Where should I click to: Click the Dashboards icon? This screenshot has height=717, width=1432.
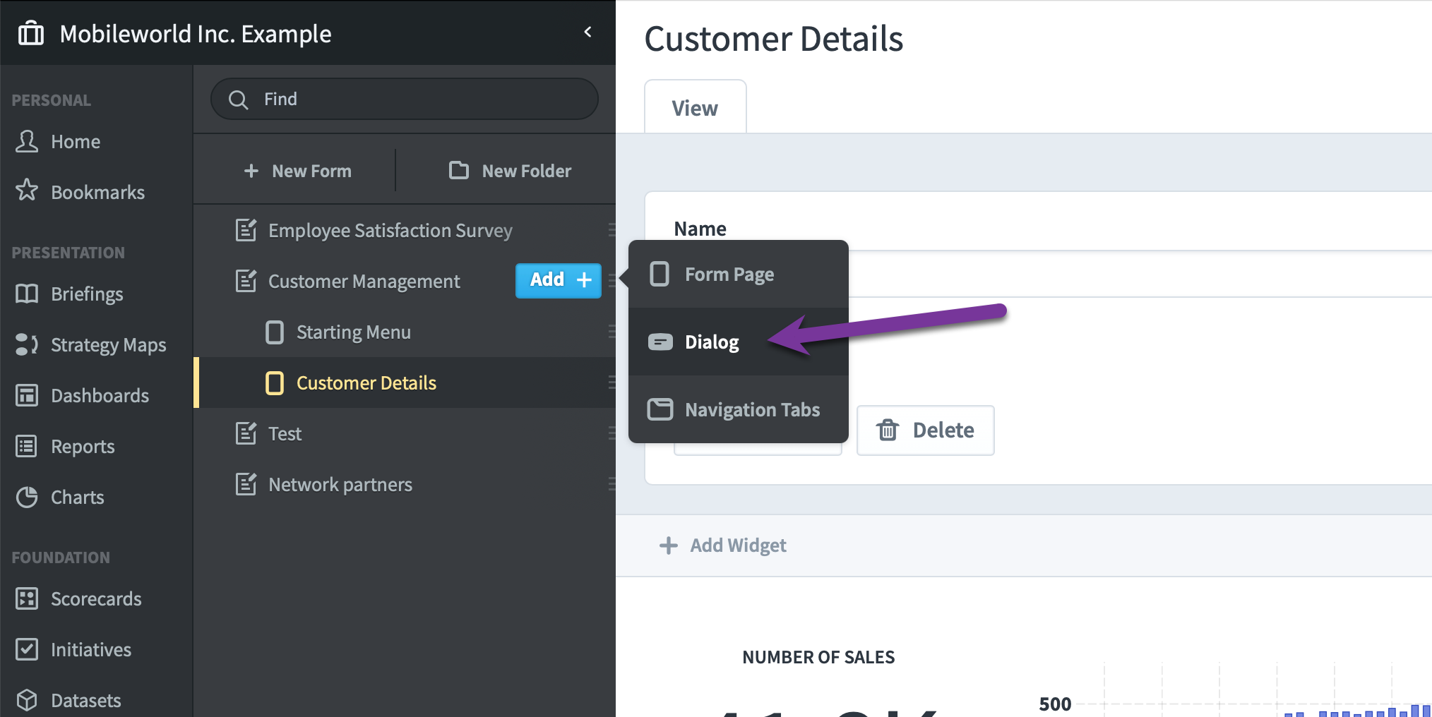[27, 395]
